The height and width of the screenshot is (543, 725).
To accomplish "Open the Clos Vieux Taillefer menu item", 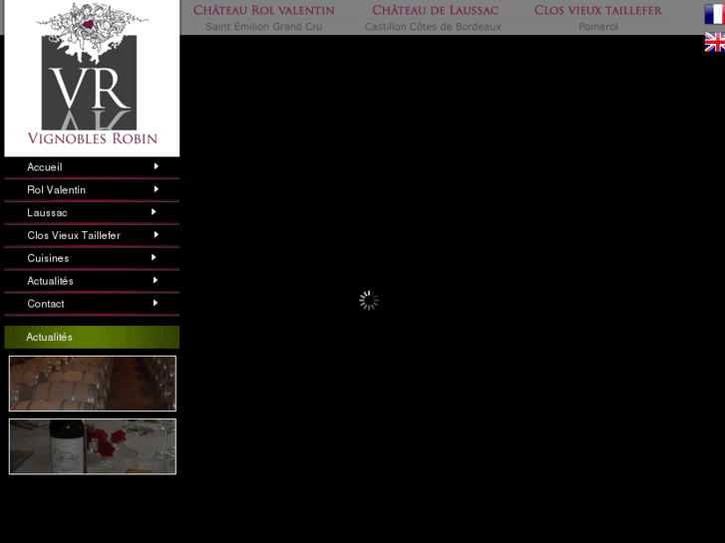I will coord(92,235).
